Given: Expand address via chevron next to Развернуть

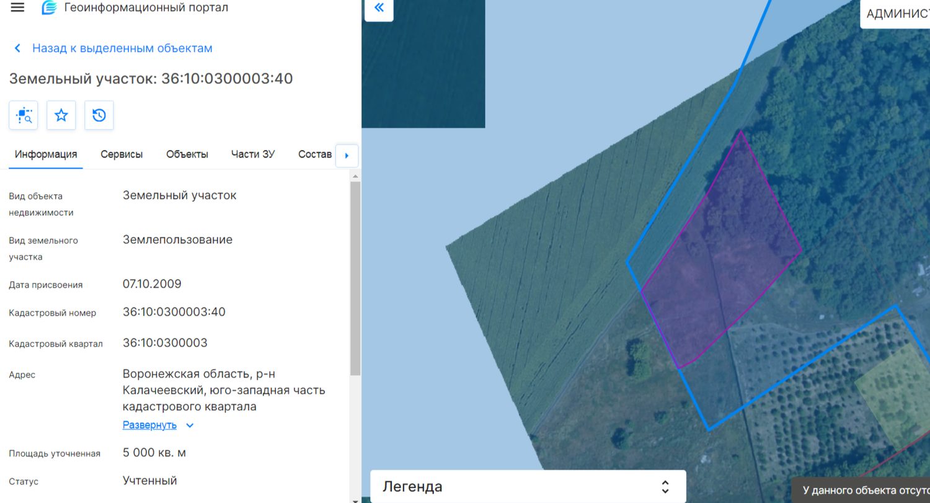Looking at the screenshot, I should [190, 425].
